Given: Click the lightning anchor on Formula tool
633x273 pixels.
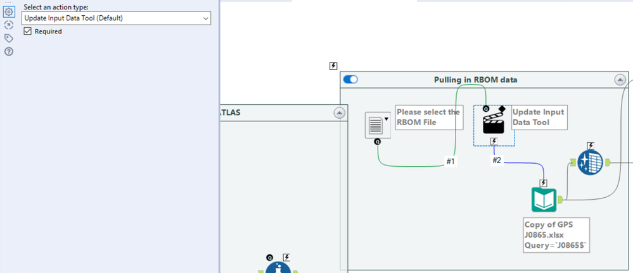Looking at the screenshot, I should point(286,257).
